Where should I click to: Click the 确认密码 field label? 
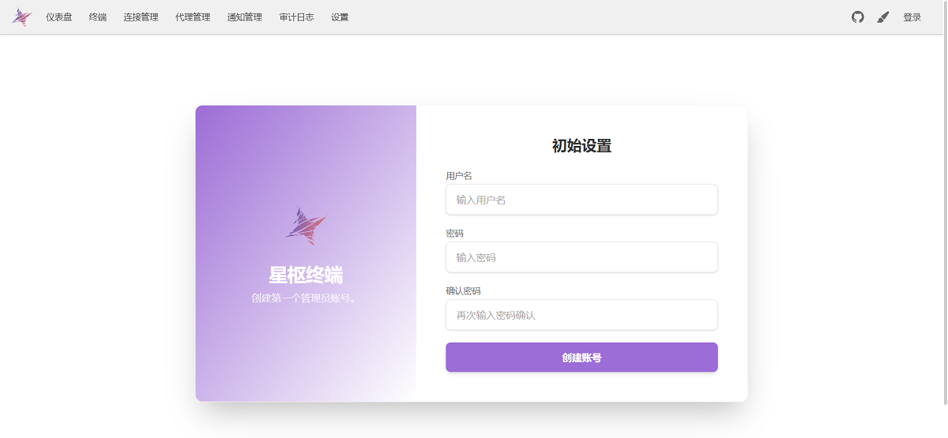coord(463,291)
